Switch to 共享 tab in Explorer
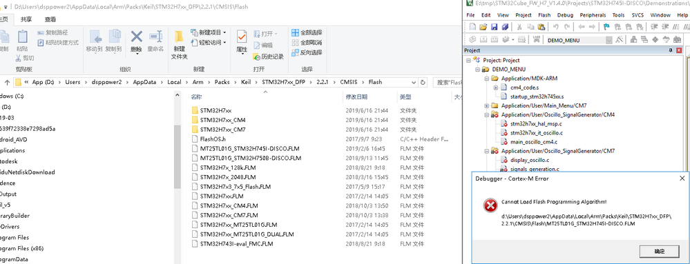Viewport: 690px width, 264px height. 26,19
